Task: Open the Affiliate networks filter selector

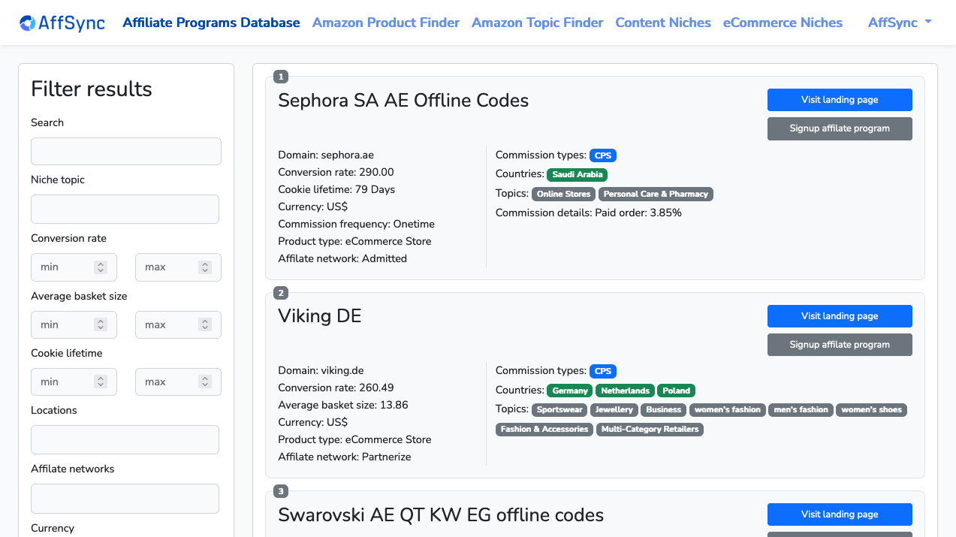Action: point(125,498)
